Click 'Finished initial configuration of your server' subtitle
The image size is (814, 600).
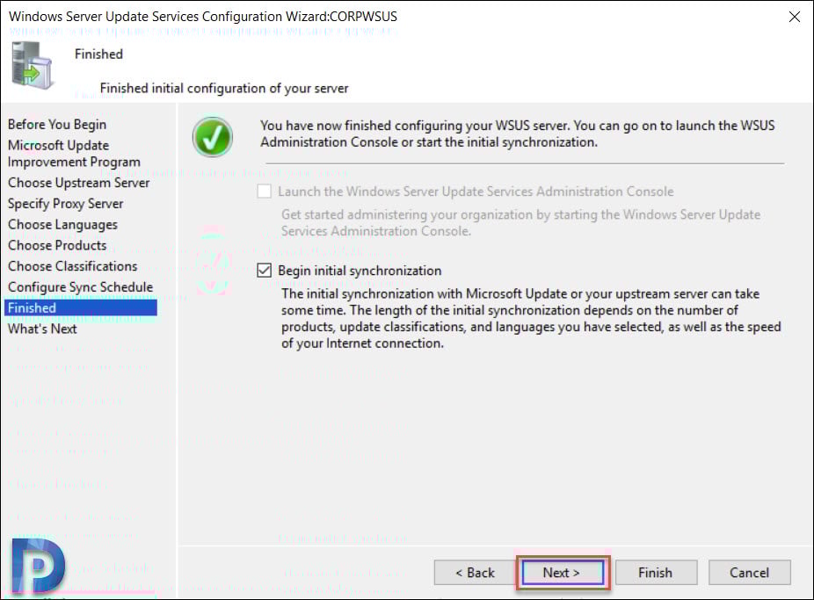click(x=224, y=88)
